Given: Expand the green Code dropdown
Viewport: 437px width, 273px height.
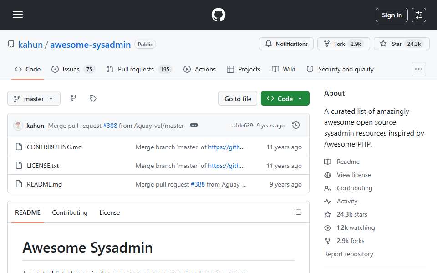Looking at the screenshot, I should tap(285, 99).
